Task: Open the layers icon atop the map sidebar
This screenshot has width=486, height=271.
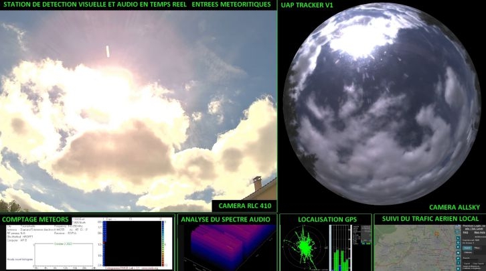Action: [x=458, y=225]
